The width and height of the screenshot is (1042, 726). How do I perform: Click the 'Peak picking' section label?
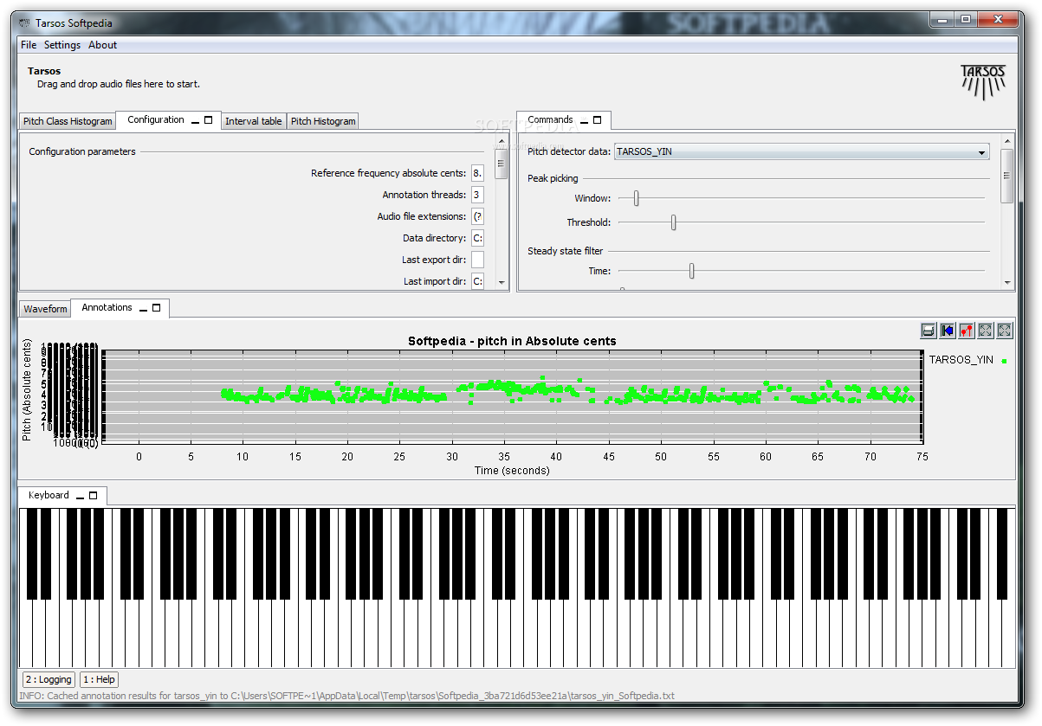tap(553, 178)
